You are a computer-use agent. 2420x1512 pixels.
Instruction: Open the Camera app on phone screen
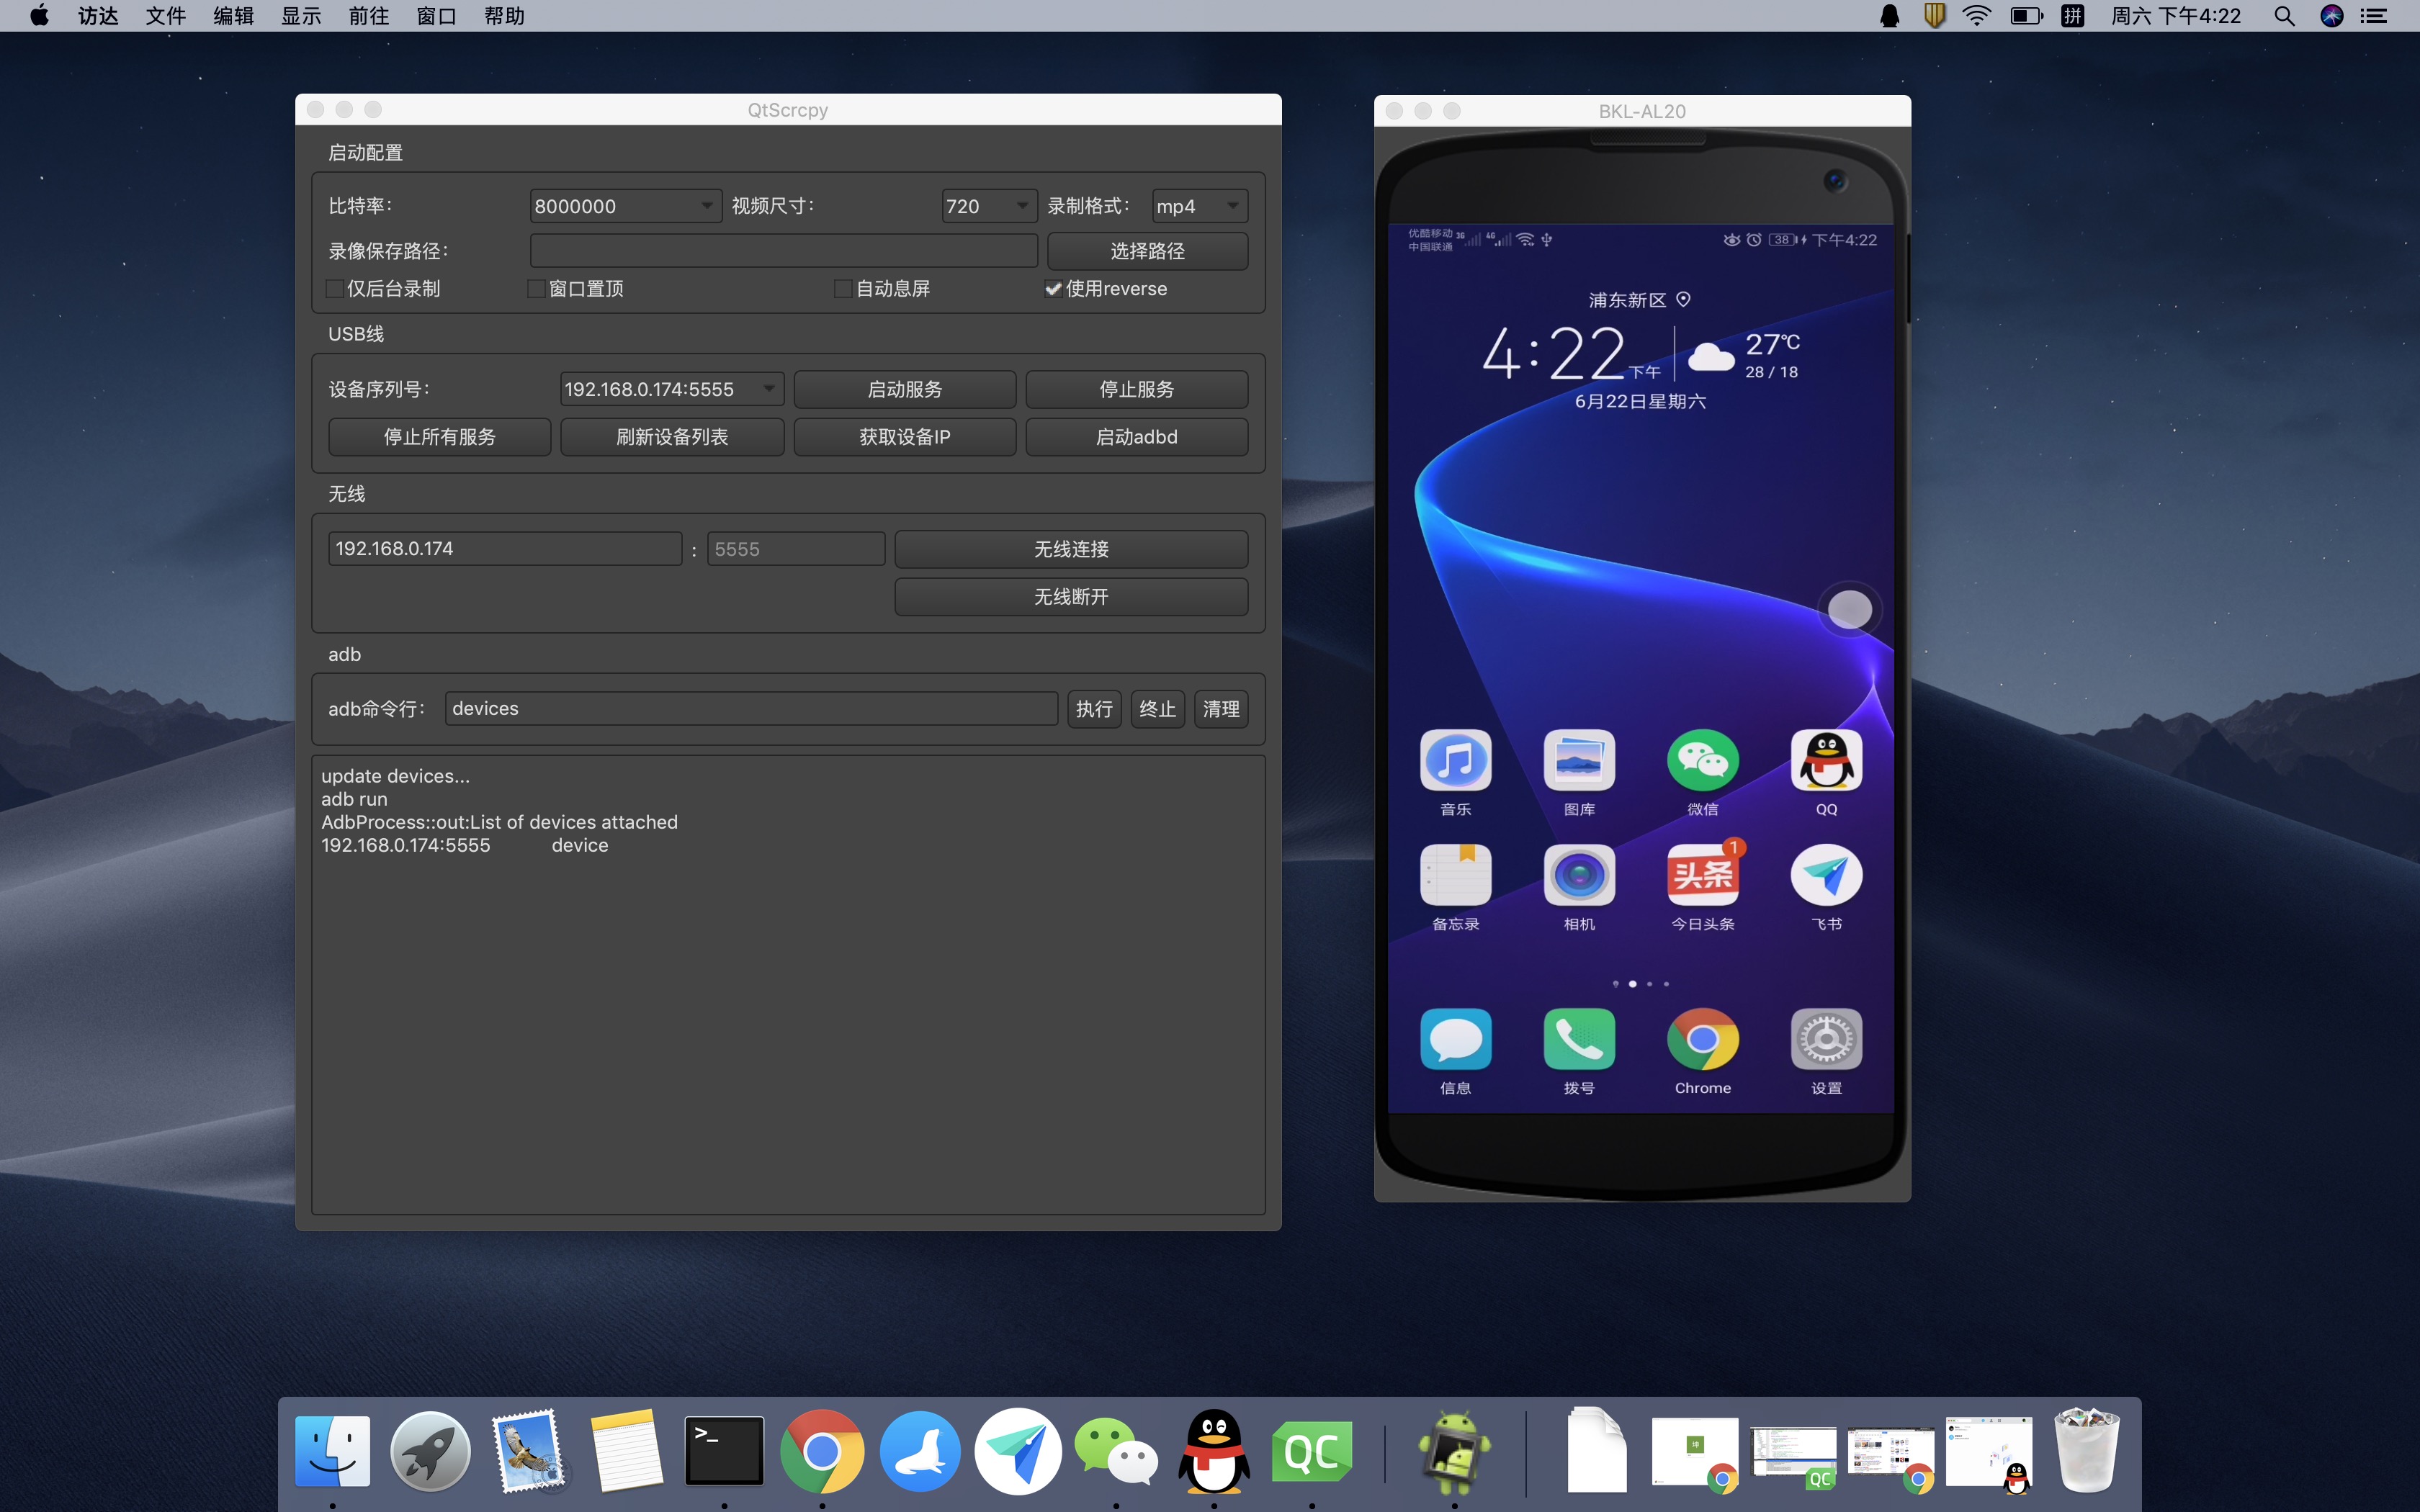coord(1579,876)
